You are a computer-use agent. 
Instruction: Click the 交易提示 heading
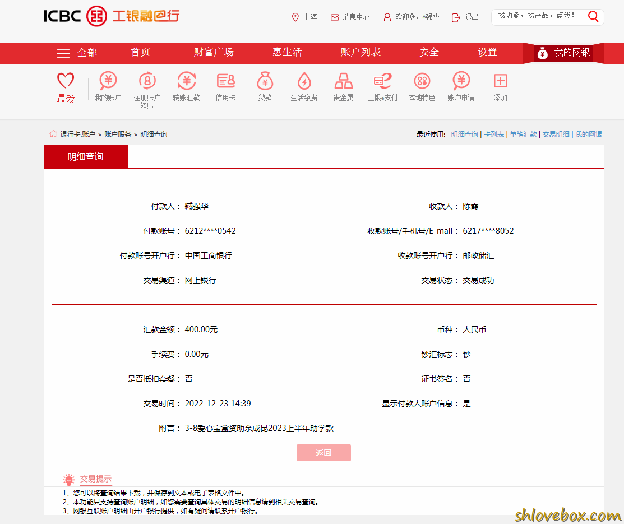(95, 479)
